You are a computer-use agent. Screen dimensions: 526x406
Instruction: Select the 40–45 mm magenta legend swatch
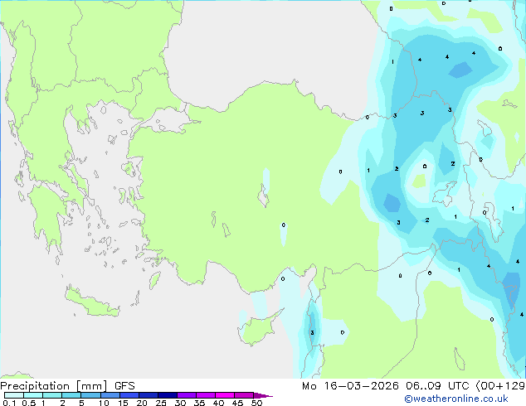pos(225,395)
